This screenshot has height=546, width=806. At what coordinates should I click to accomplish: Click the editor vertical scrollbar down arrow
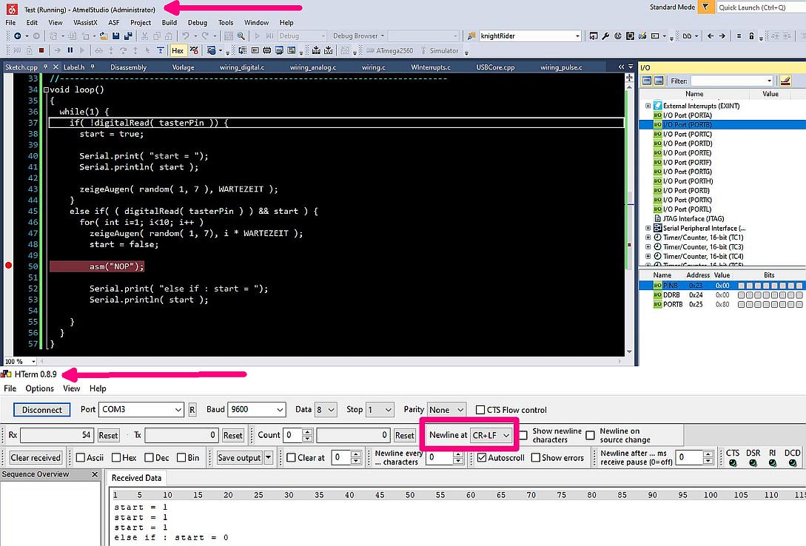tap(629, 352)
